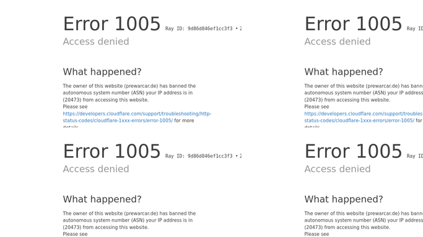Open the Cloudflare error-1005 link in top-left page
423x237 pixels.
click(137, 117)
